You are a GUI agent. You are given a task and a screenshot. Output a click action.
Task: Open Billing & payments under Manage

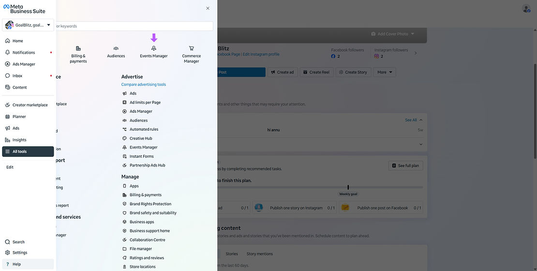pos(142,195)
